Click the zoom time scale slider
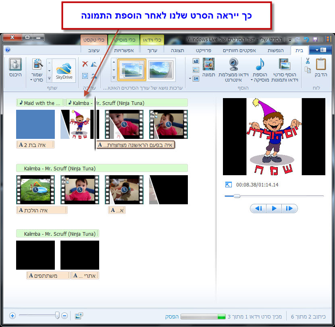 (x=57, y=315)
